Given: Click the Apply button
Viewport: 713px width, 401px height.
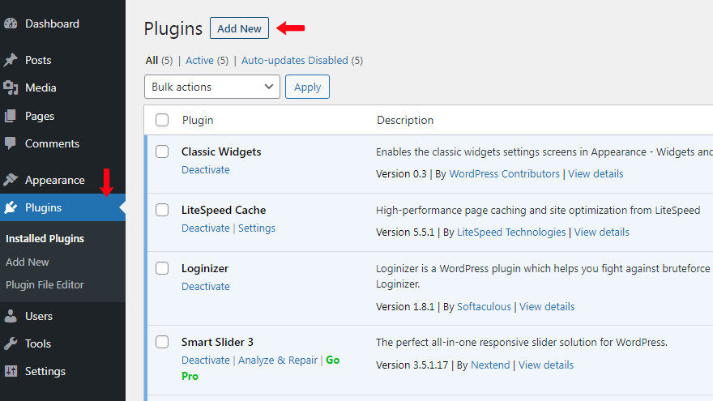Looking at the screenshot, I should tap(307, 87).
